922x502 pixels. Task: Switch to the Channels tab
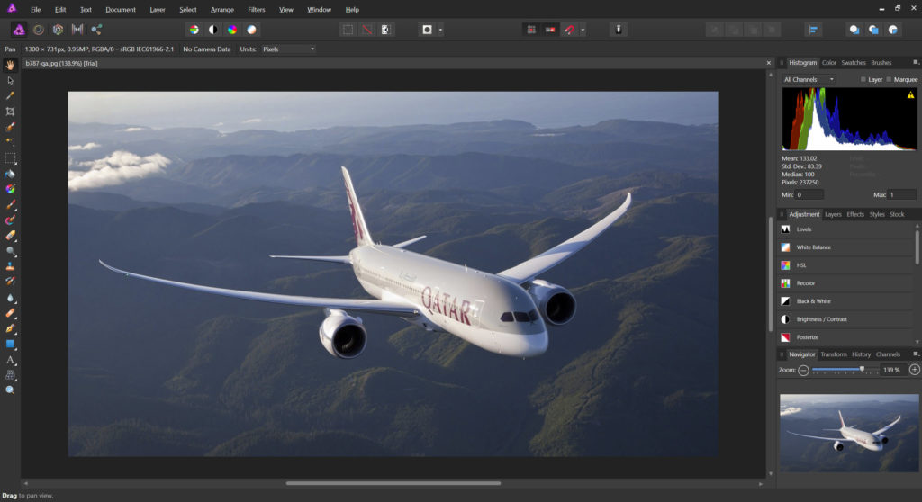coord(888,354)
